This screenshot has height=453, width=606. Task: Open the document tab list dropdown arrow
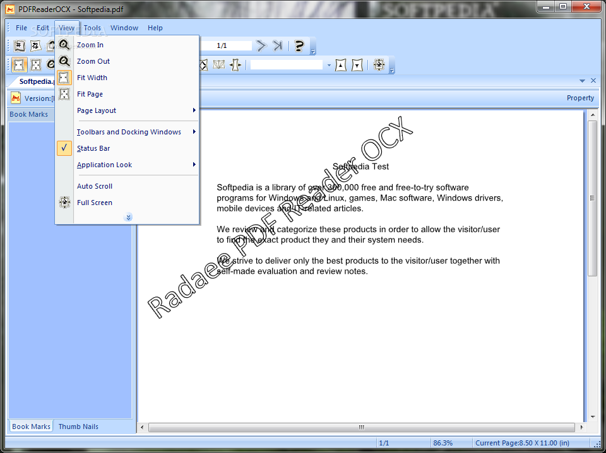point(583,81)
